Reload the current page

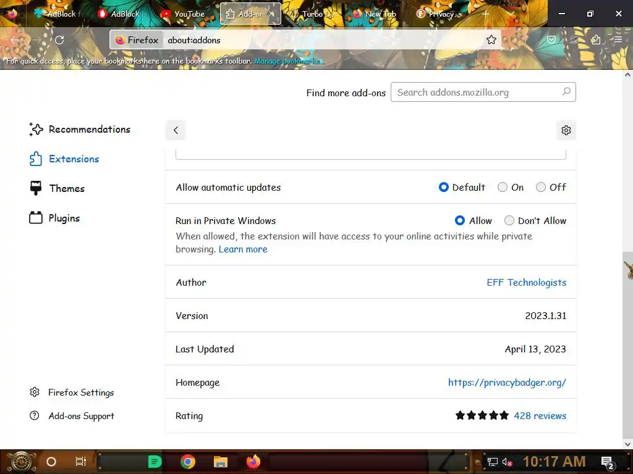pyautogui.click(x=59, y=40)
